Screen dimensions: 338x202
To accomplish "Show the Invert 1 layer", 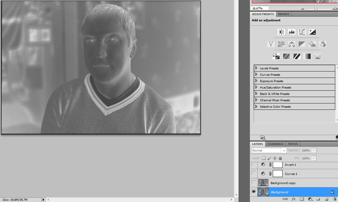I will [254, 165].
